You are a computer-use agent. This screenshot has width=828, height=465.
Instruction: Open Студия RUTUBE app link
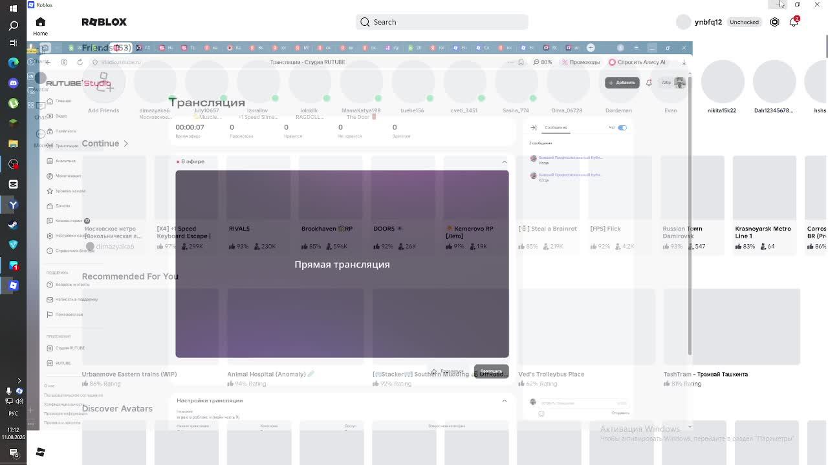65,348
